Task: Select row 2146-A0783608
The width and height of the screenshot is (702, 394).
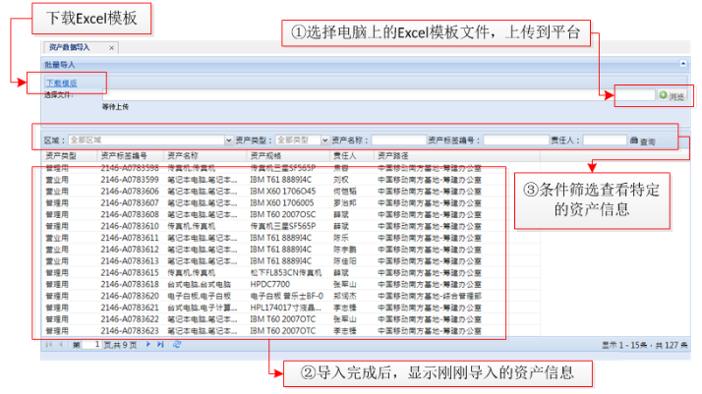Action: point(291,214)
